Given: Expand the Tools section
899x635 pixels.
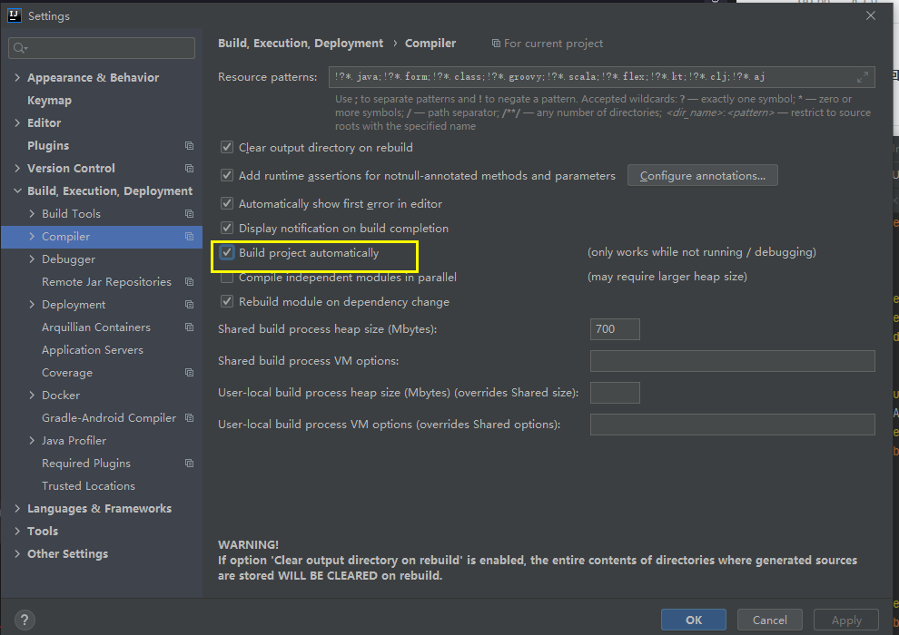Looking at the screenshot, I should click(17, 531).
